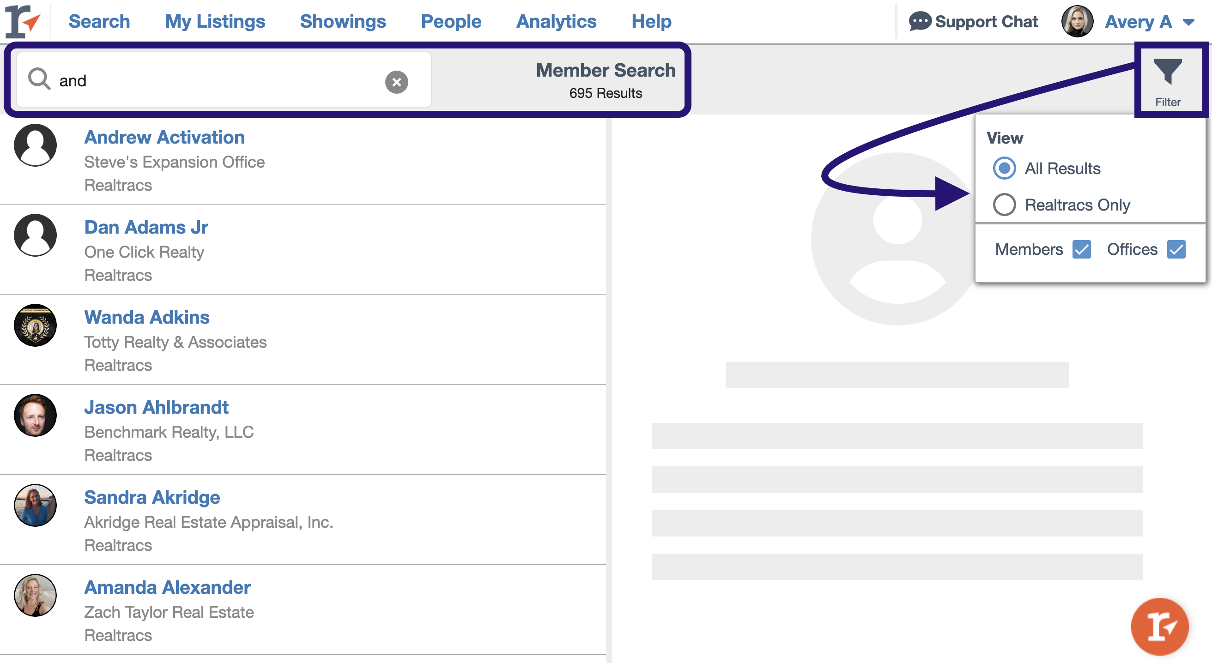Image resolution: width=1212 pixels, height=663 pixels.
Task: Open the People menu
Action: pyautogui.click(x=451, y=22)
